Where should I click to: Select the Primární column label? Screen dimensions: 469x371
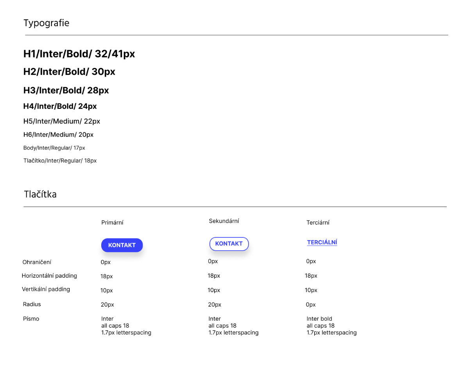(112, 223)
